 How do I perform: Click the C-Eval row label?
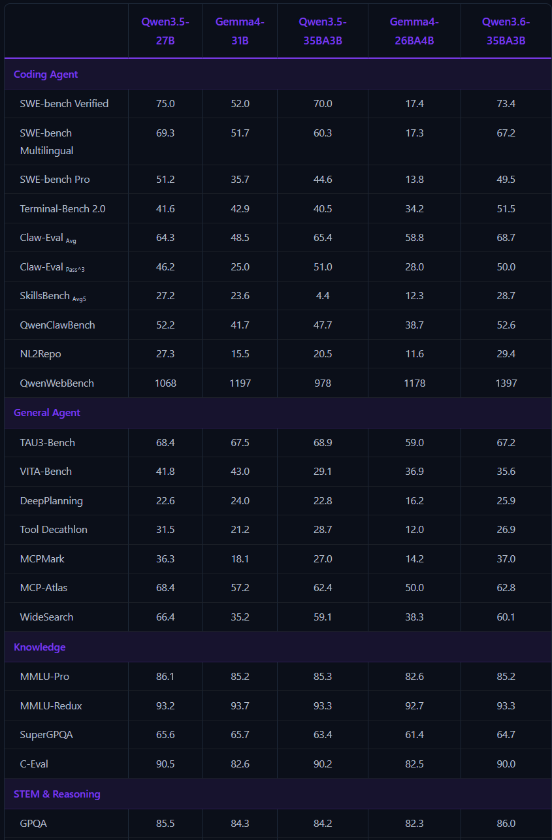34,764
